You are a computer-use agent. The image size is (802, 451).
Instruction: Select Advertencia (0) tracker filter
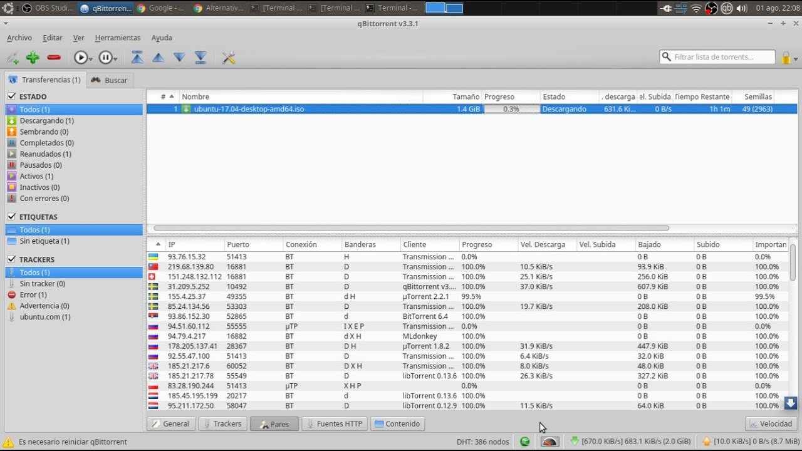74,306
